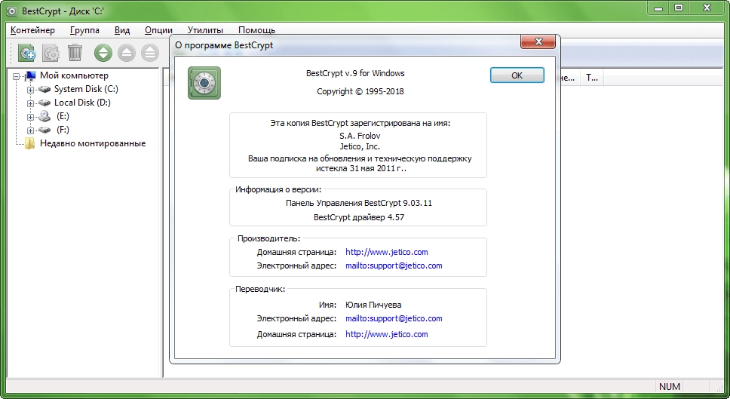Viewport: 730px width, 399px height.
Task: Click the NUM status bar indicator
Action: tap(670, 386)
